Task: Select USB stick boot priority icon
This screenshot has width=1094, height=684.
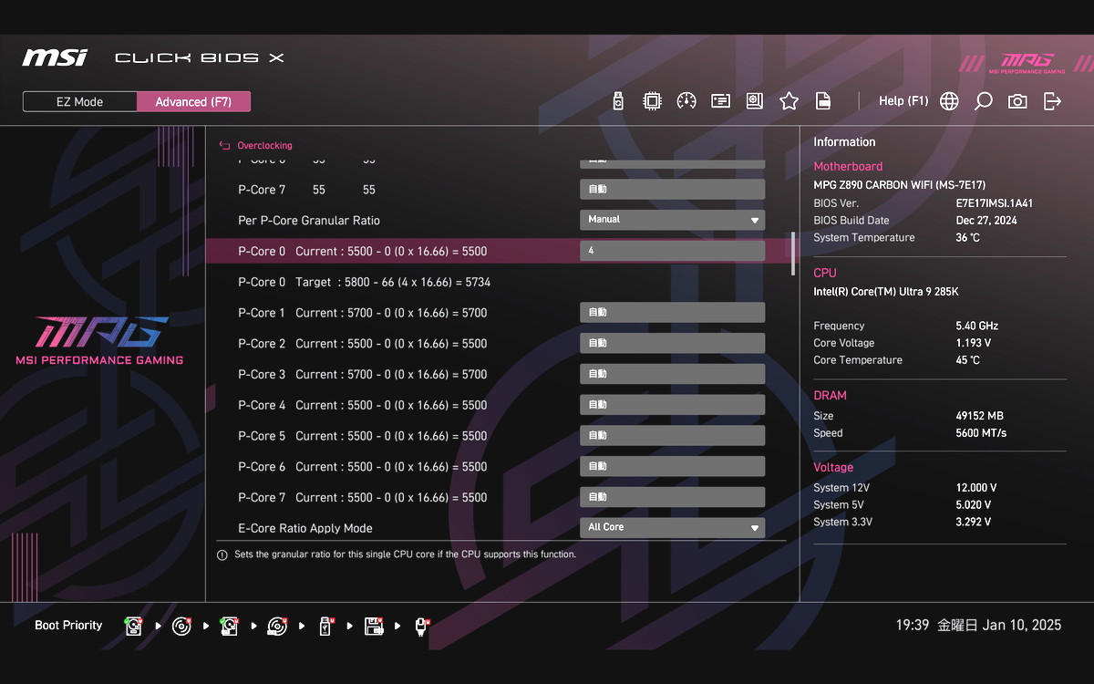Action: [325, 626]
